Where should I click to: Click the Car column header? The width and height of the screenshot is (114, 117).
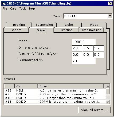(x=26, y=86)
